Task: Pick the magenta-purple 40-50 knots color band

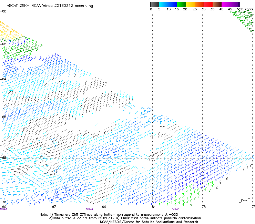Action: (x=231, y=4)
